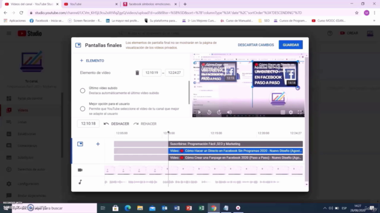The image size is (380, 213).
Task: Click CREAR button in Studio header
Action: click(x=349, y=33)
